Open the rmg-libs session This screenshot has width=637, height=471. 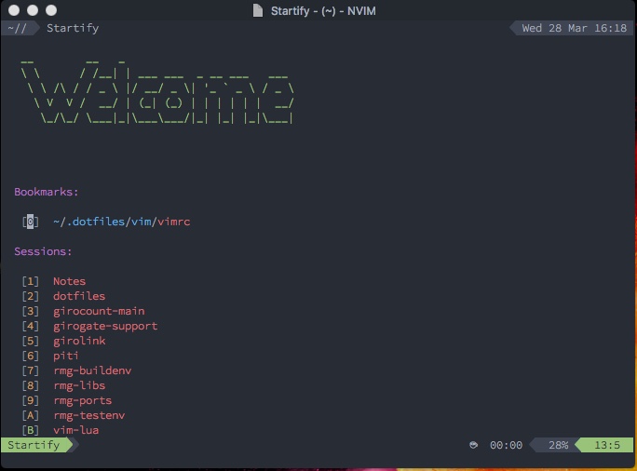click(79, 385)
